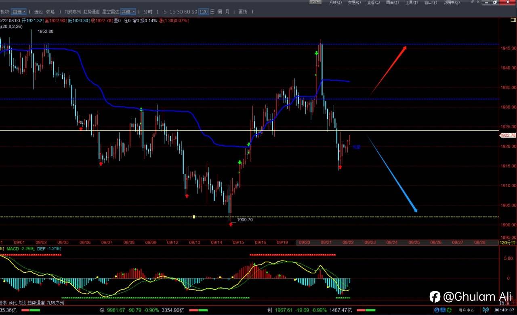Toggle the 弹幕 toolbar option
517x315 pixels.
coord(50,12)
